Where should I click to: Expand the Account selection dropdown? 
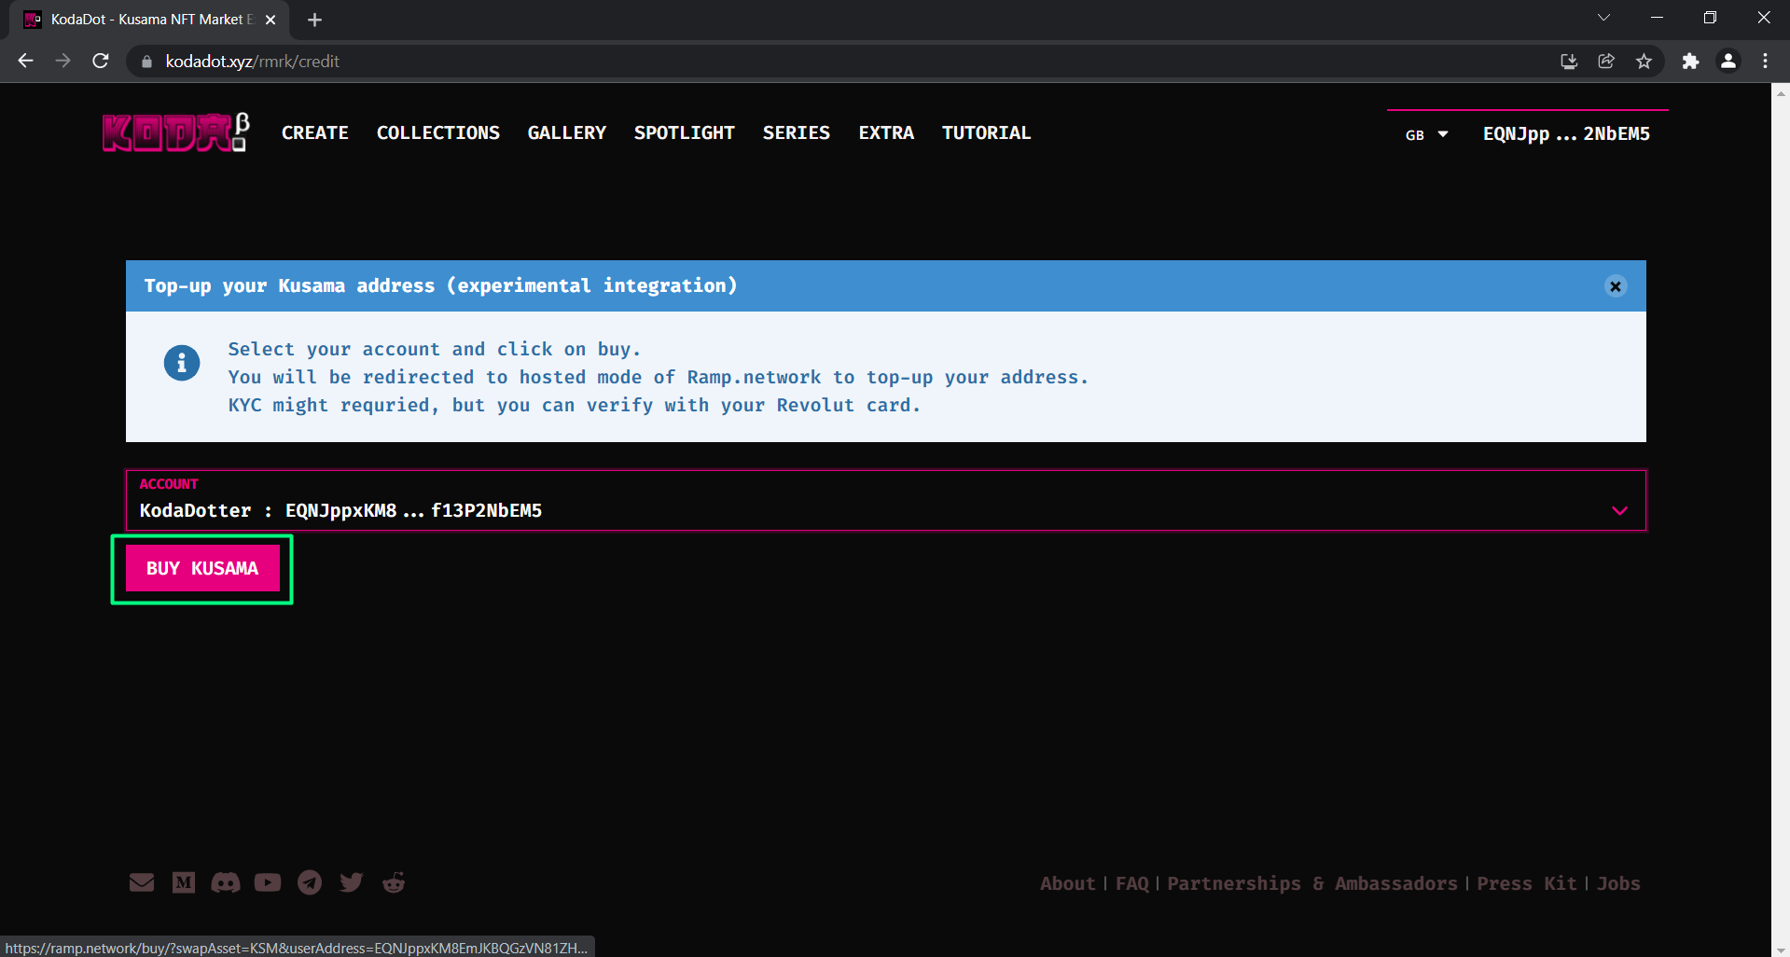click(x=1619, y=510)
